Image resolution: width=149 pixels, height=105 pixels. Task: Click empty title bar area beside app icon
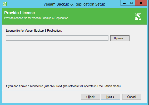point(24,4)
